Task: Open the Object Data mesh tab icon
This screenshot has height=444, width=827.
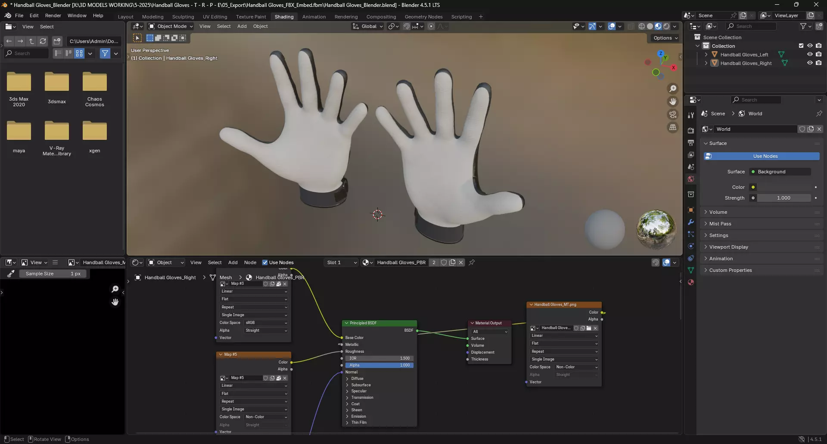Action: 691,270
